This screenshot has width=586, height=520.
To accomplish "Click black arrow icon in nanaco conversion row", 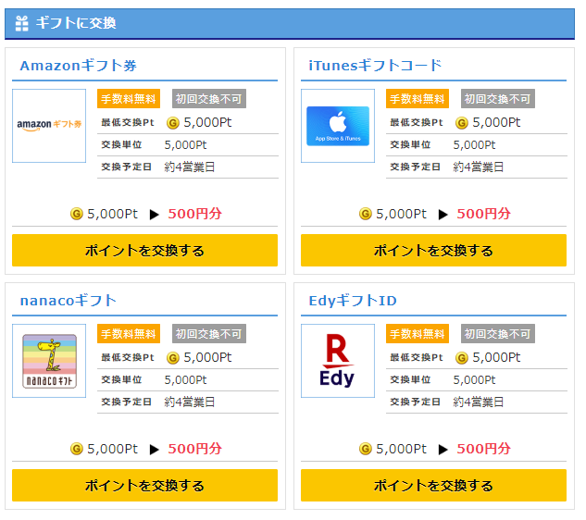I will pos(154,450).
